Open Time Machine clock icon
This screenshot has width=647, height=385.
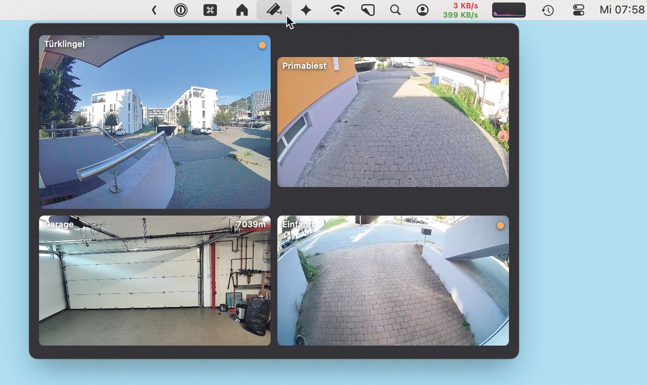(x=548, y=10)
